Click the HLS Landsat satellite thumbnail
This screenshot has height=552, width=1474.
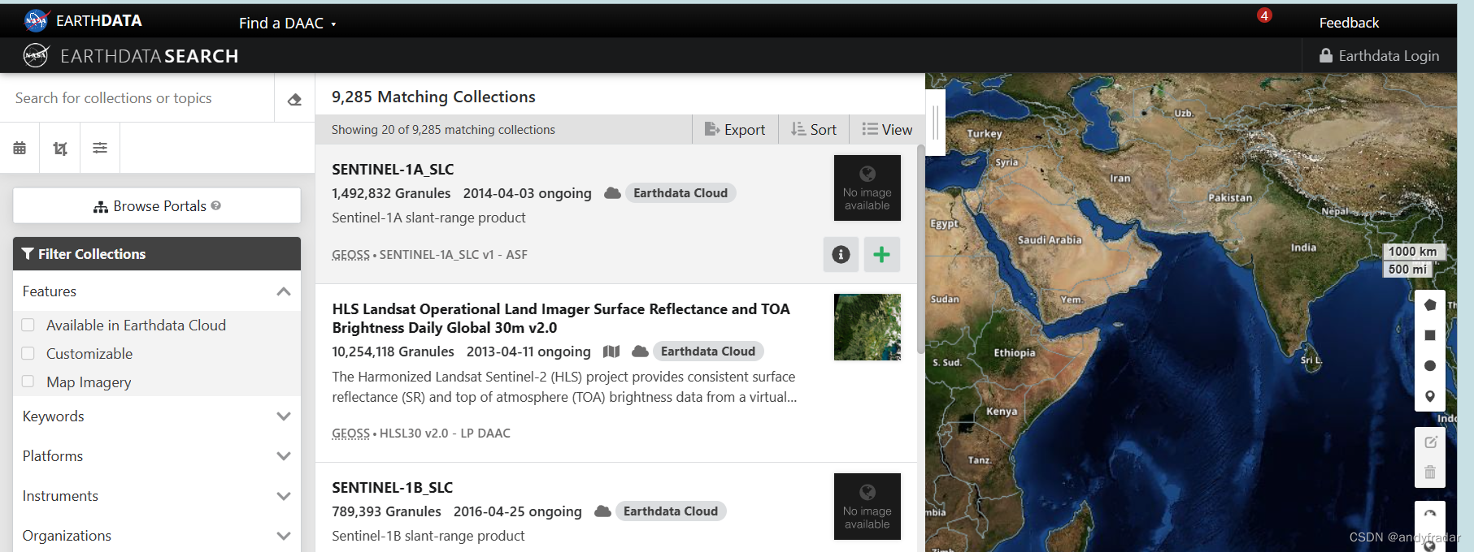867,327
